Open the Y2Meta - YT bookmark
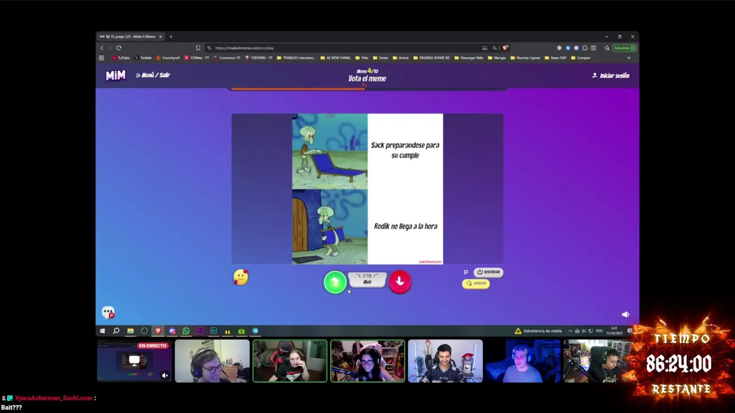The image size is (735, 413). 197,58
